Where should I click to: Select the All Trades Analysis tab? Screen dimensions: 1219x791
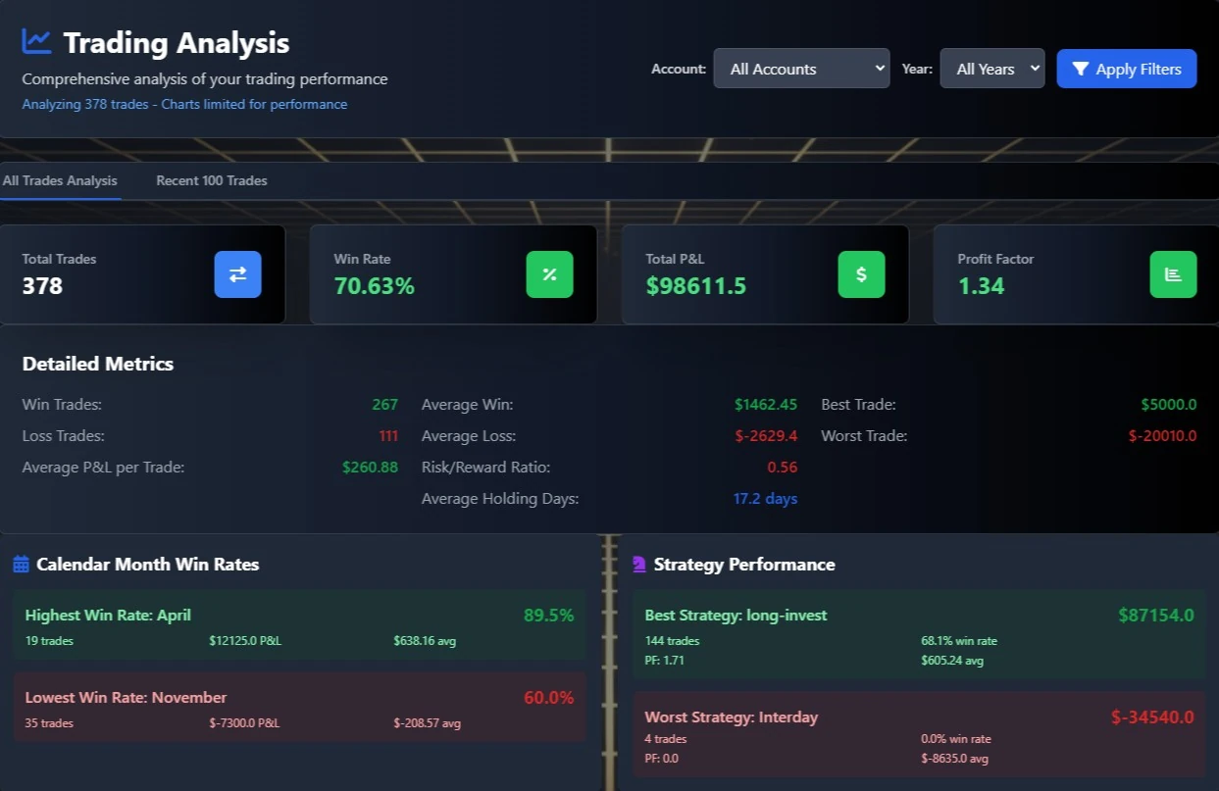59,180
